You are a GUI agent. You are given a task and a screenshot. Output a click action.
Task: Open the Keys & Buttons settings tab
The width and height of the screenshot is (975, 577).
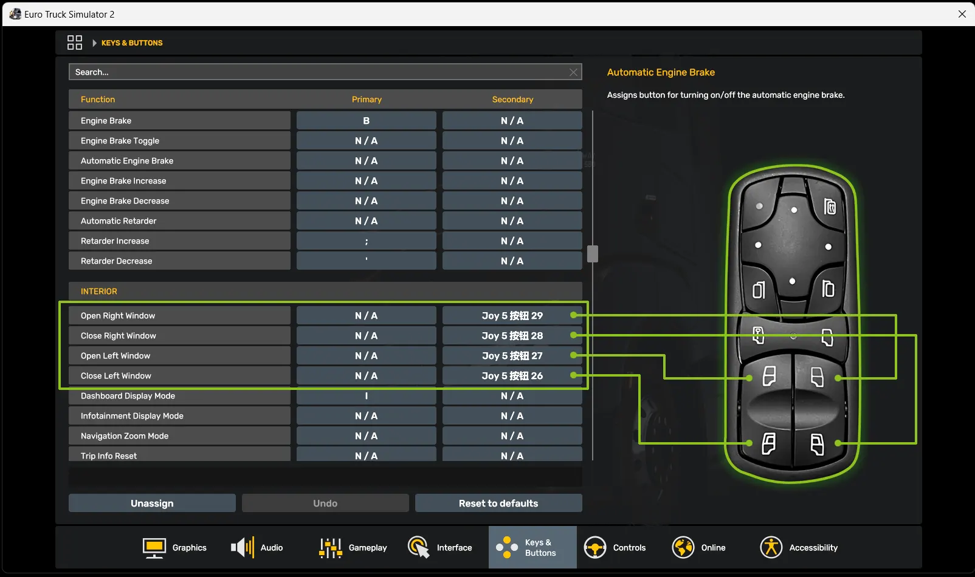(532, 547)
